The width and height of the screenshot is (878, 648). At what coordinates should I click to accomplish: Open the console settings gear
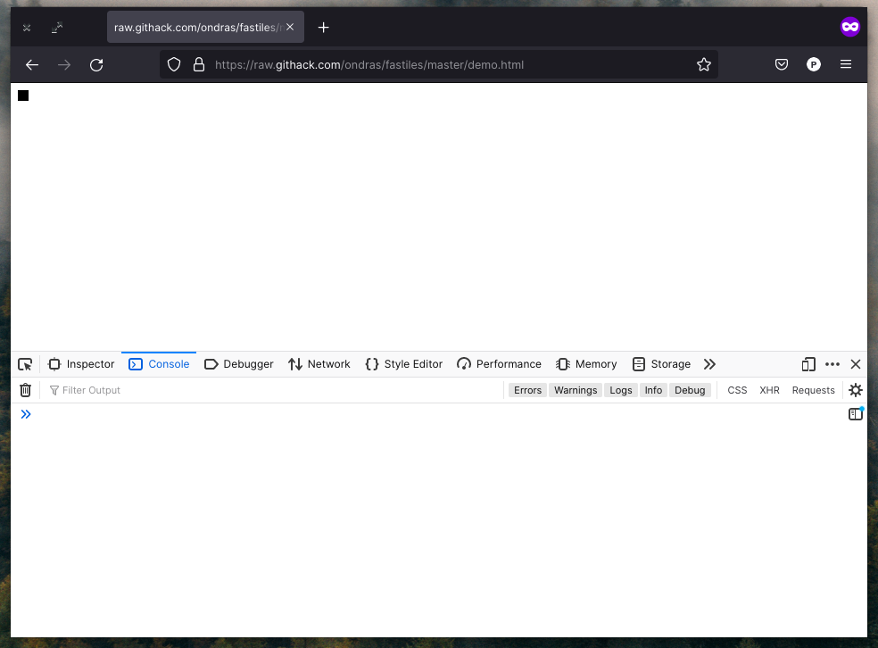(x=855, y=390)
